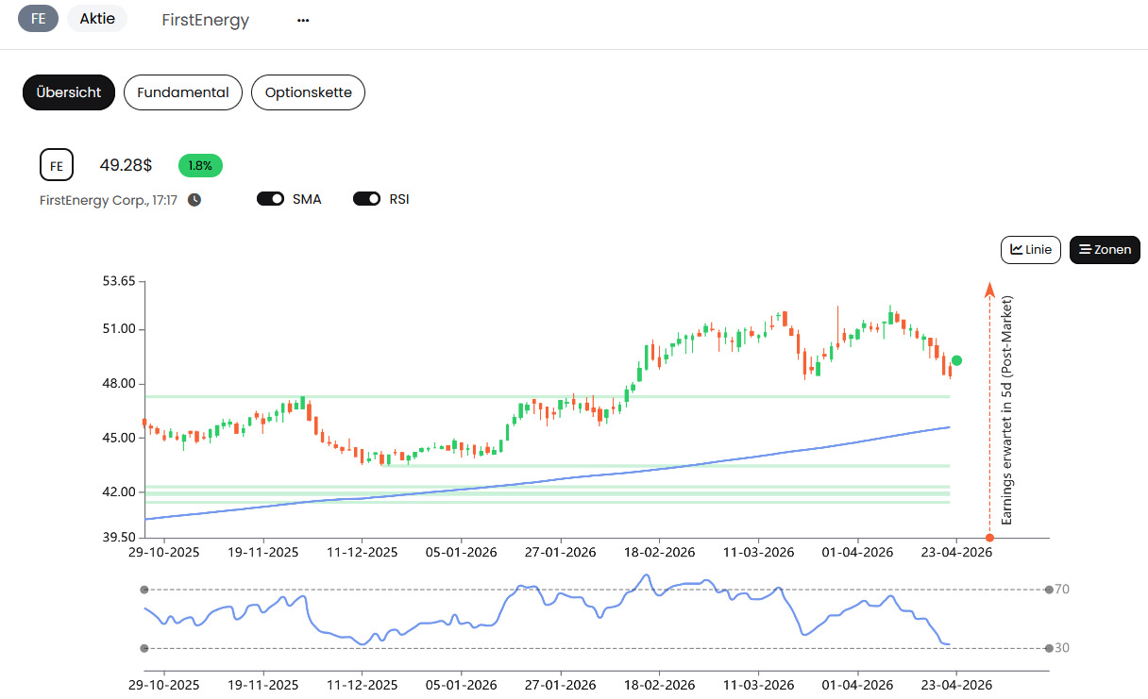The height and width of the screenshot is (699, 1148).
Task: Click the green current price dot
Action: 956,360
